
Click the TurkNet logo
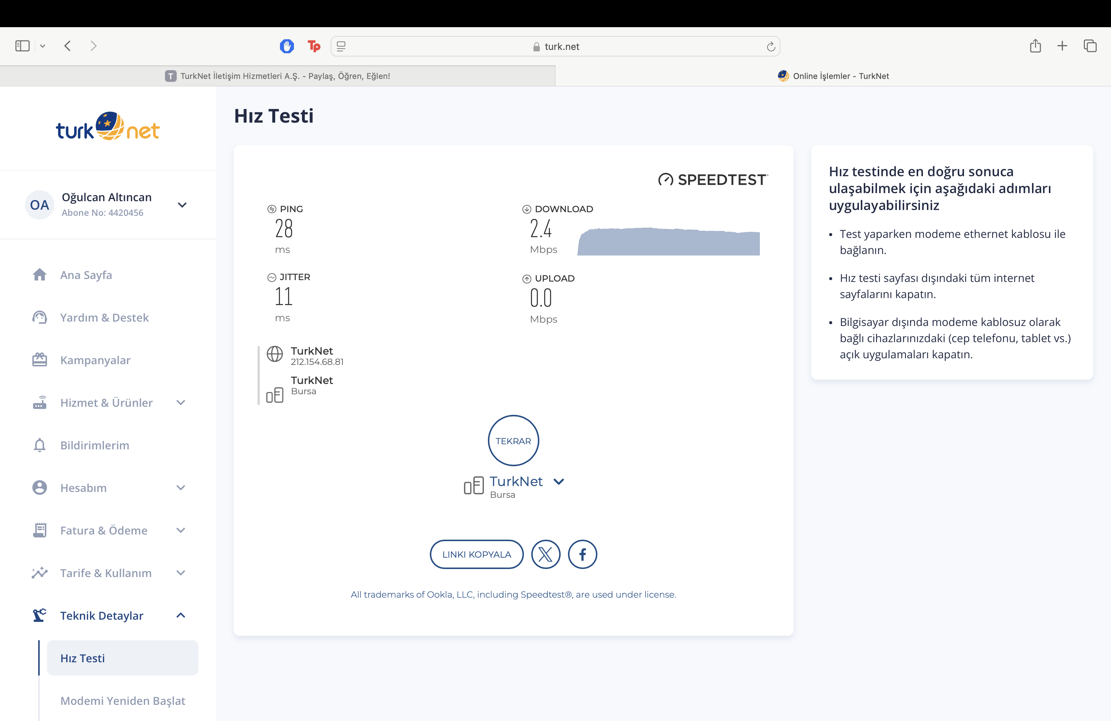point(108,126)
